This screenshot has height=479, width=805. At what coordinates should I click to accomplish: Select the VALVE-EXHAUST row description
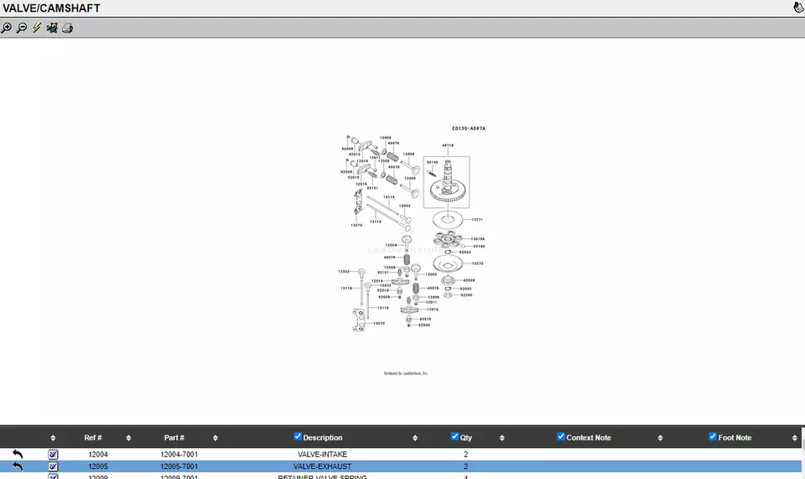point(322,466)
